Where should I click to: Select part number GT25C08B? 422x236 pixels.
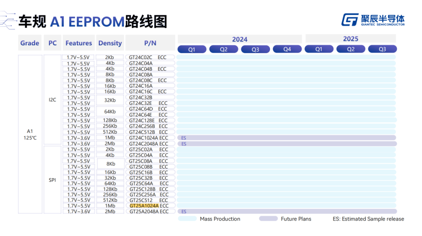[141, 167]
